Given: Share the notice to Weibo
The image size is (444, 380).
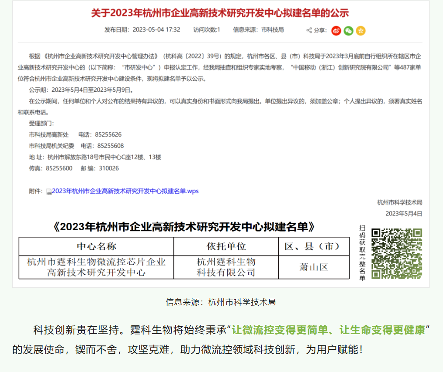Looking at the screenshot, I should pos(336,31).
